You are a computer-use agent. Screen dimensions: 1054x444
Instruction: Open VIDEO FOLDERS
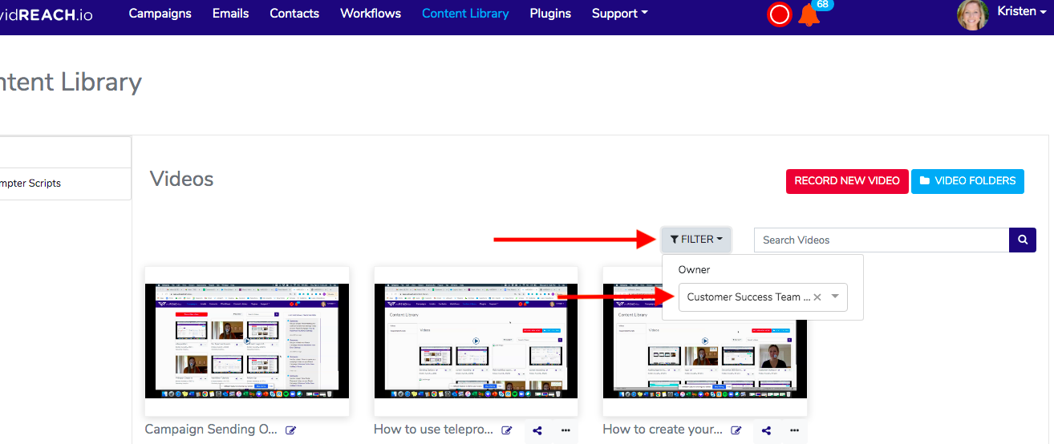tap(967, 181)
